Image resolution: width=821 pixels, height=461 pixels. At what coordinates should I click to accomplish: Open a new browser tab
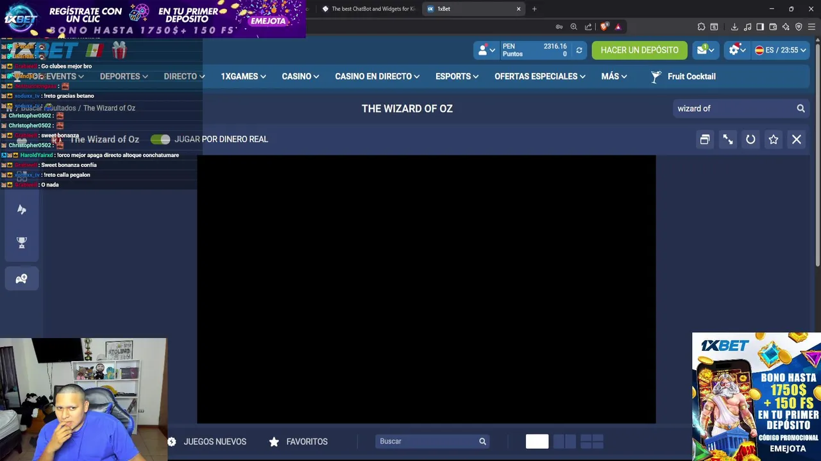pyautogui.click(x=534, y=9)
